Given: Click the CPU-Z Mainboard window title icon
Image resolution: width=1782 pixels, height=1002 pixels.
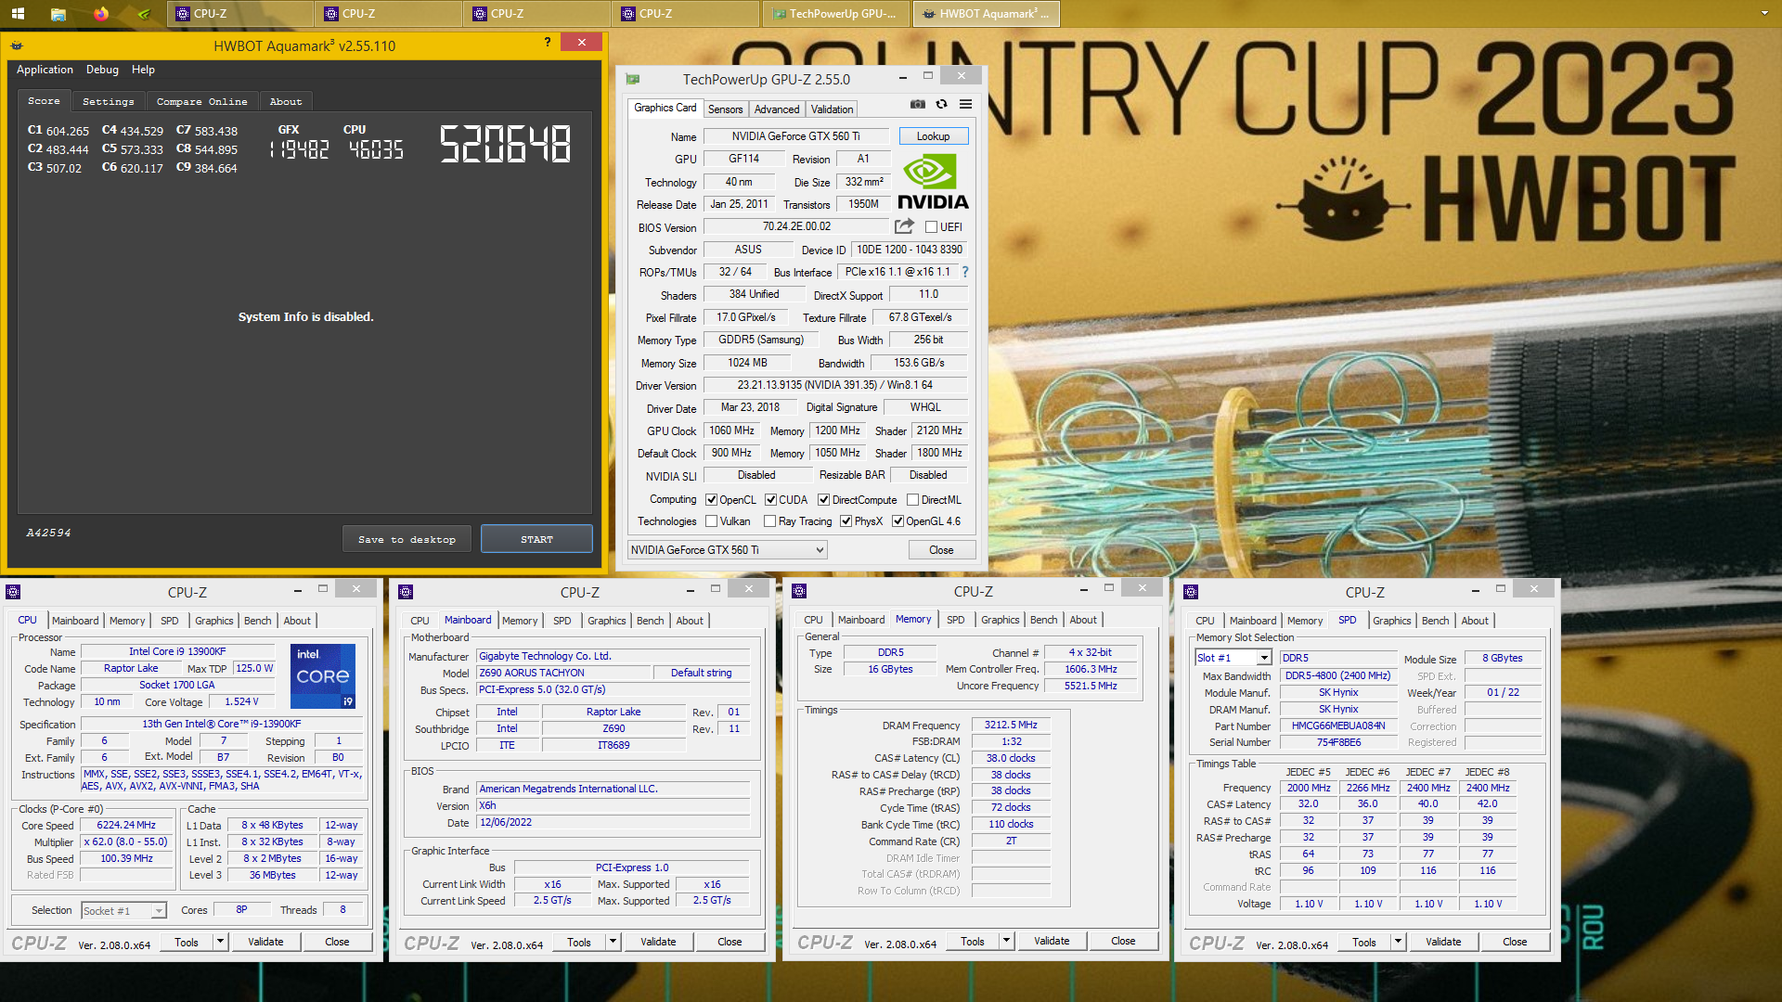Looking at the screenshot, I should pyautogui.click(x=406, y=592).
